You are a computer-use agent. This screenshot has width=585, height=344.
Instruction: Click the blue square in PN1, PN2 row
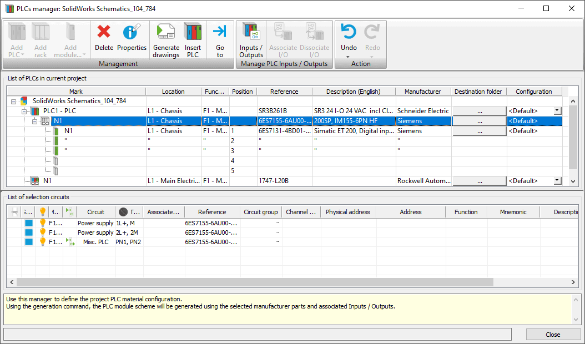tap(29, 242)
